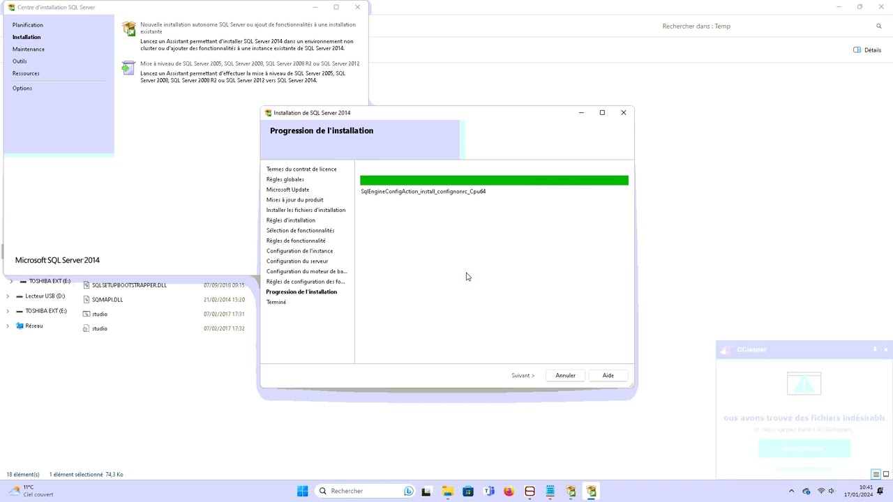Click the Configuration de l'instance step
This screenshot has height=502, width=893.
[299, 251]
